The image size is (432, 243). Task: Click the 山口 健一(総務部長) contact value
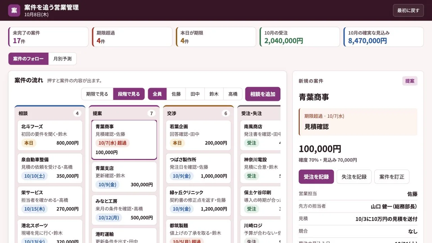394,206
